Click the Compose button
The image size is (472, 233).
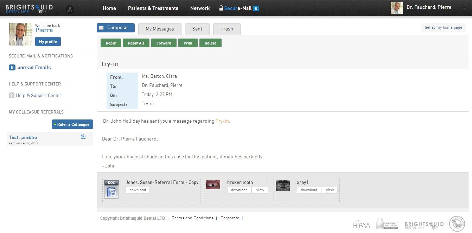(x=116, y=28)
